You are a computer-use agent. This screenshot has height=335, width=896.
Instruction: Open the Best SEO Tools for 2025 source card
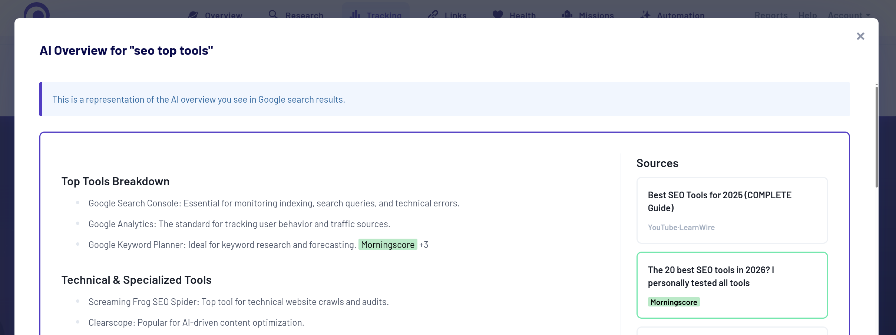tap(732, 210)
